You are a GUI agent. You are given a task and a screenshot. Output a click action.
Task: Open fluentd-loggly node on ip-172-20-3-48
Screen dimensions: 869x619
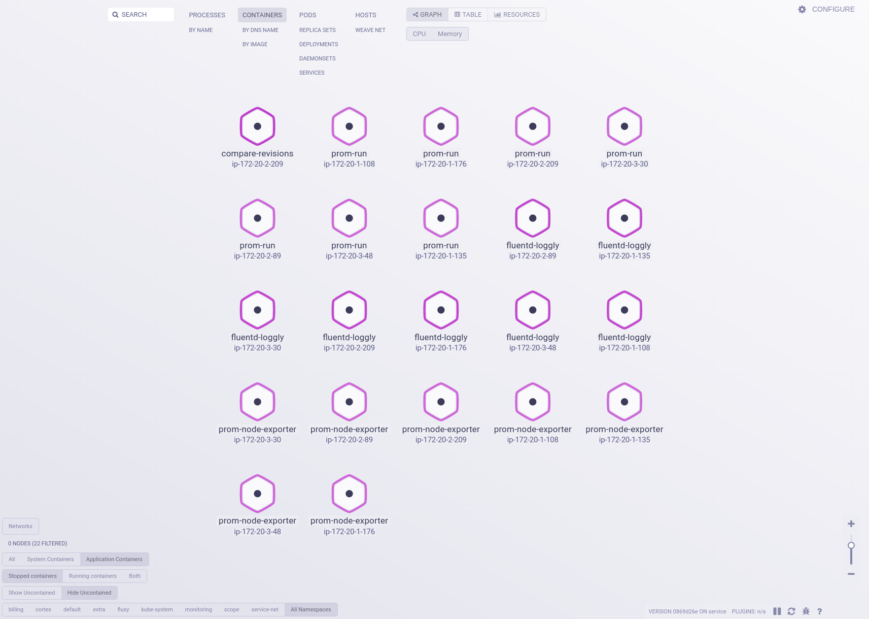533,310
